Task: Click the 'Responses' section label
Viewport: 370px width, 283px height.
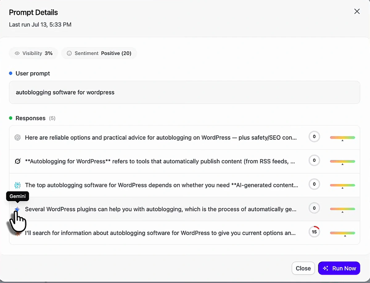Action: [31, 118]
